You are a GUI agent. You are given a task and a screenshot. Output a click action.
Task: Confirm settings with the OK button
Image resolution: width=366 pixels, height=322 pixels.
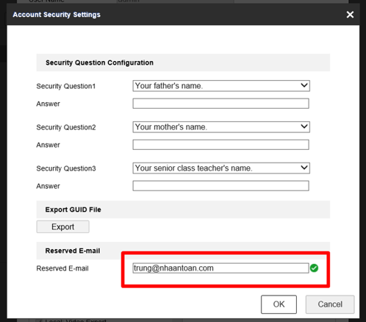pos(279,304)
